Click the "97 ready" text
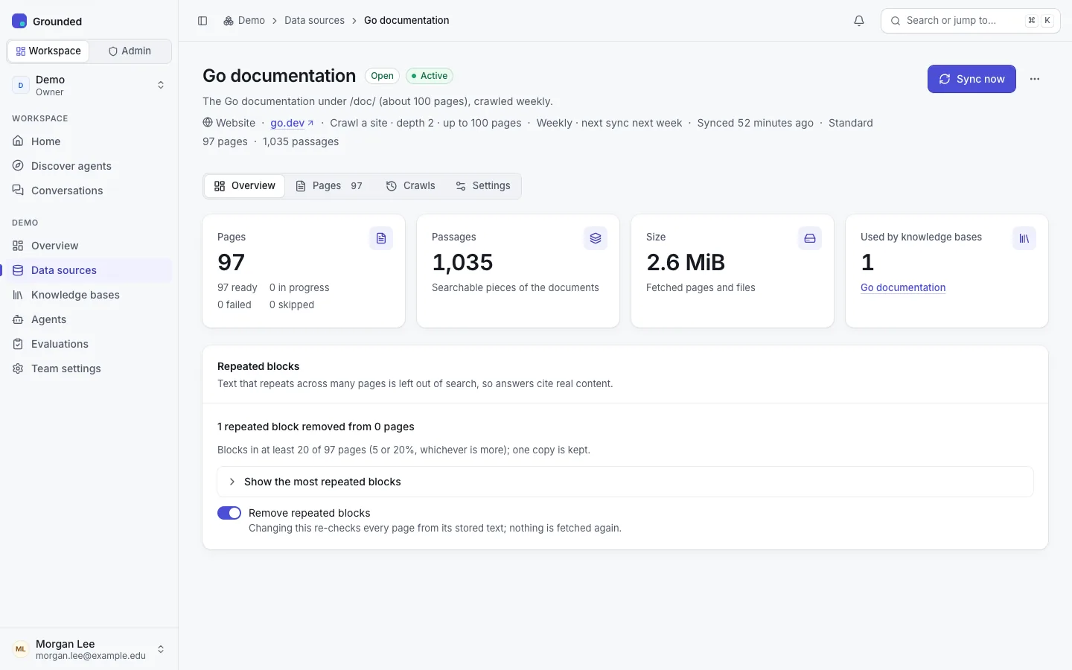 pos(237,287)
